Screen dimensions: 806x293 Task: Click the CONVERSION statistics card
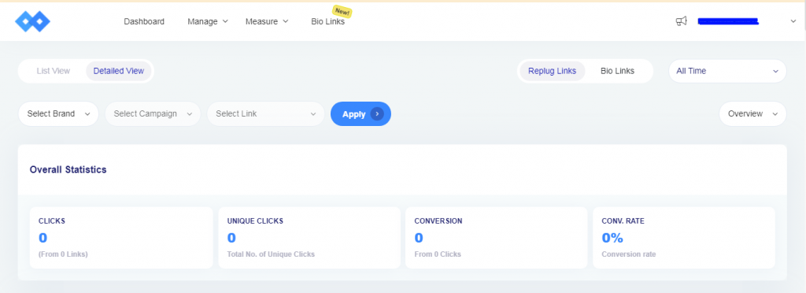[x=496, y=238]
